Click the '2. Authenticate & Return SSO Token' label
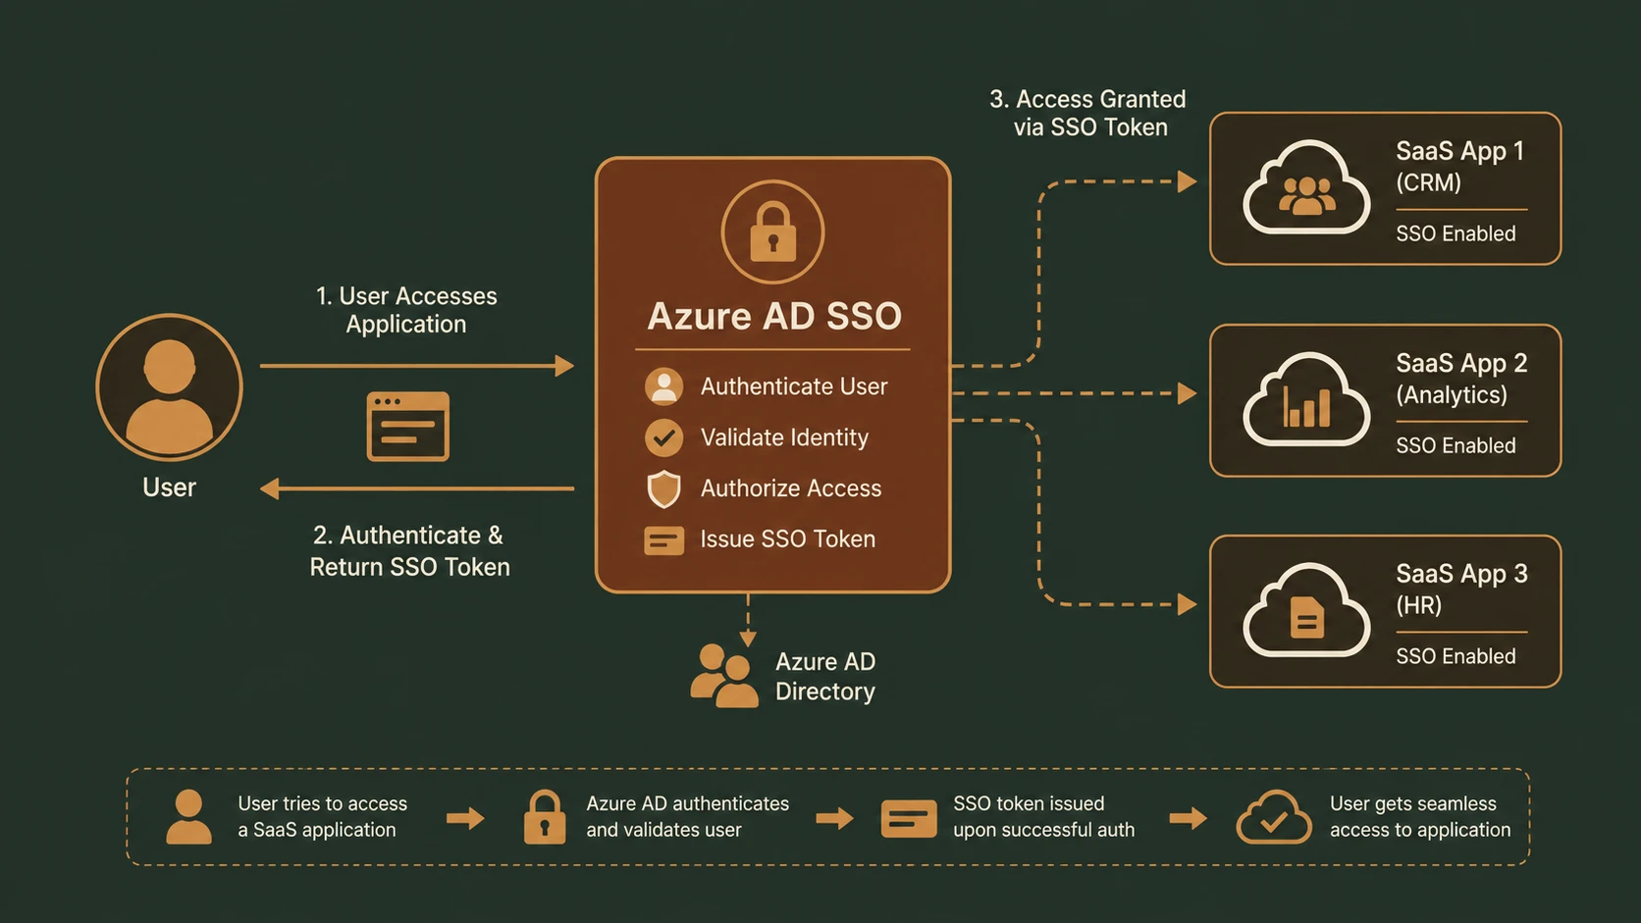 (409, 551)
